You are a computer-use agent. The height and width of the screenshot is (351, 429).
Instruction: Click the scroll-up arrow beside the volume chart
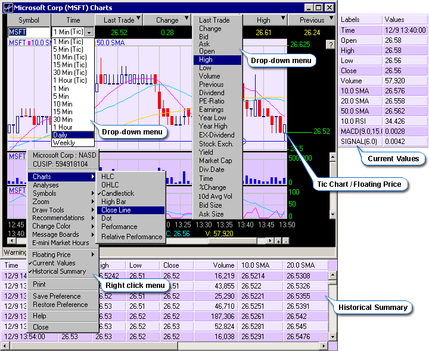[331, 156]
